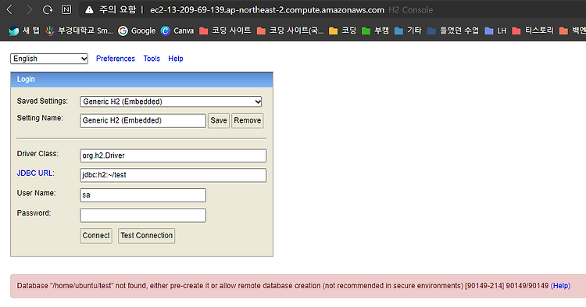Open the 들었던 수업 bookmark folder
This screenshot has height=307, width=586.
tap(453, 30)
